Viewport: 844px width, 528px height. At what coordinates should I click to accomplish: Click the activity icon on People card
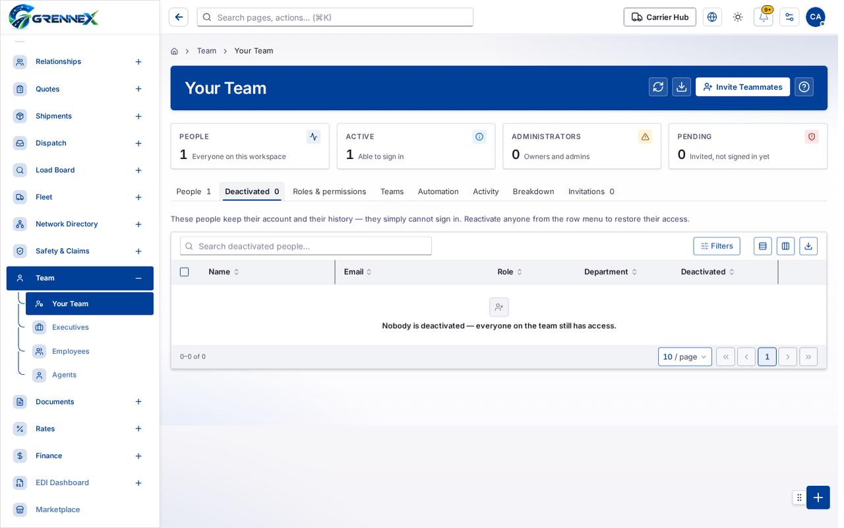click(314, 137)
